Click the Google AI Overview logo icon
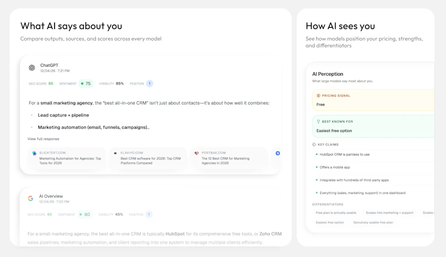The width and height of the screenshot is (446, 257). click(31, 198)
